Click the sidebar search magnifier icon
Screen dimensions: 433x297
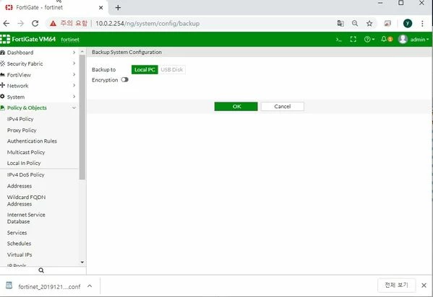(41, 270)
